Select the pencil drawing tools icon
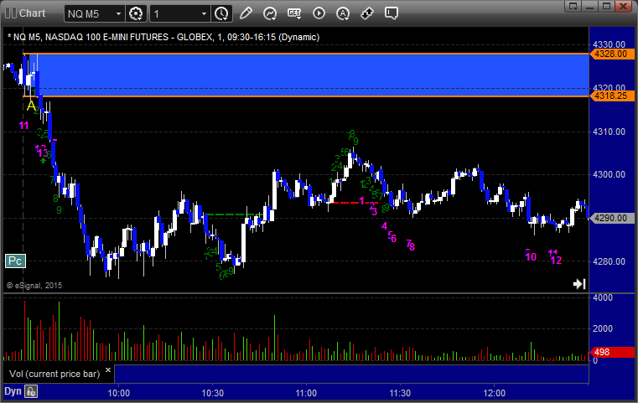638x403 pixels. click(246, 13)
